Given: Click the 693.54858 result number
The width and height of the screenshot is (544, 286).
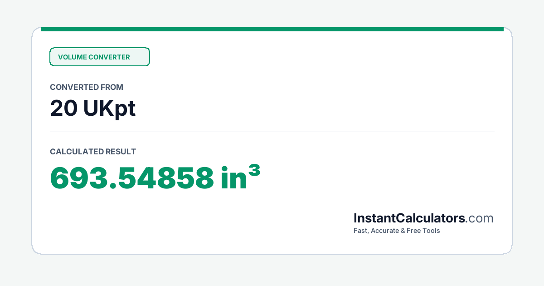Looking at the screenshot, I should (132, 178).
